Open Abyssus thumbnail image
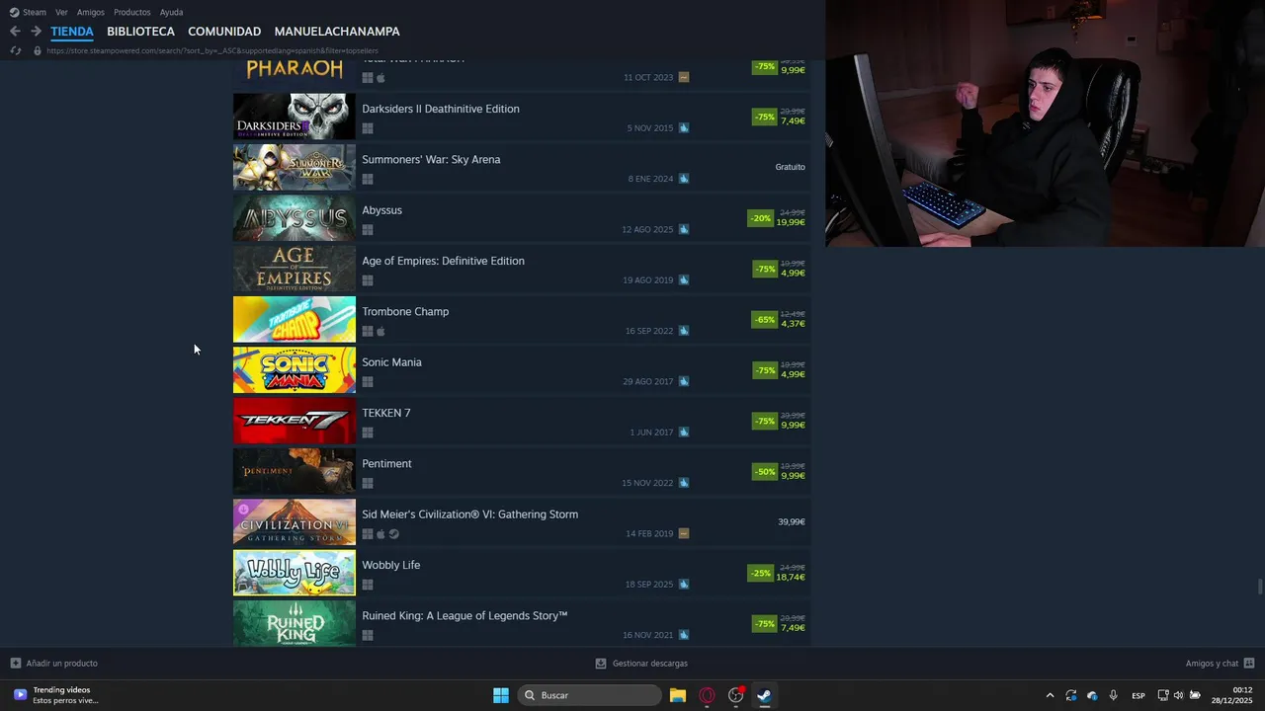This screenshot has height=711, width=1265. 295,218
